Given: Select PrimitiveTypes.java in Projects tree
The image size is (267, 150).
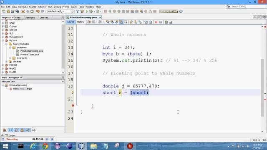Looking at the screenshot, I should click(x=30, y=55).
